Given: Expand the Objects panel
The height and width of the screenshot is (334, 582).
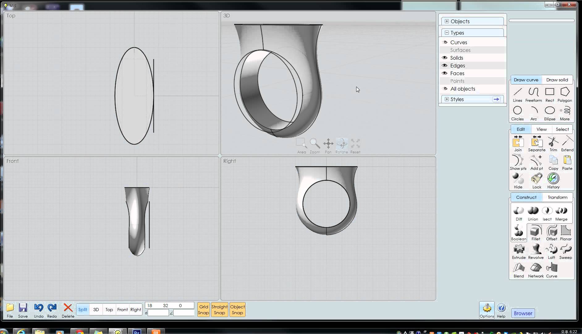Looking at the screenshot, I should 447,21.
